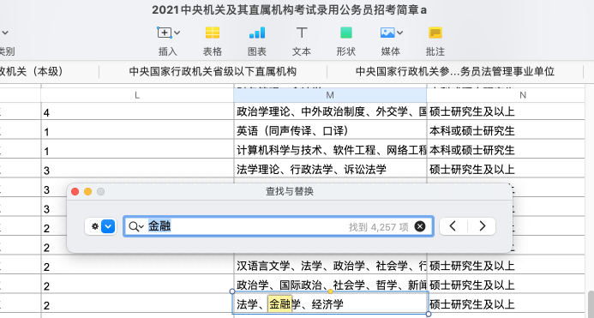The height and width of the screenshot is (318, 594).
Task: Select column header L
Action: pos(137,95)
